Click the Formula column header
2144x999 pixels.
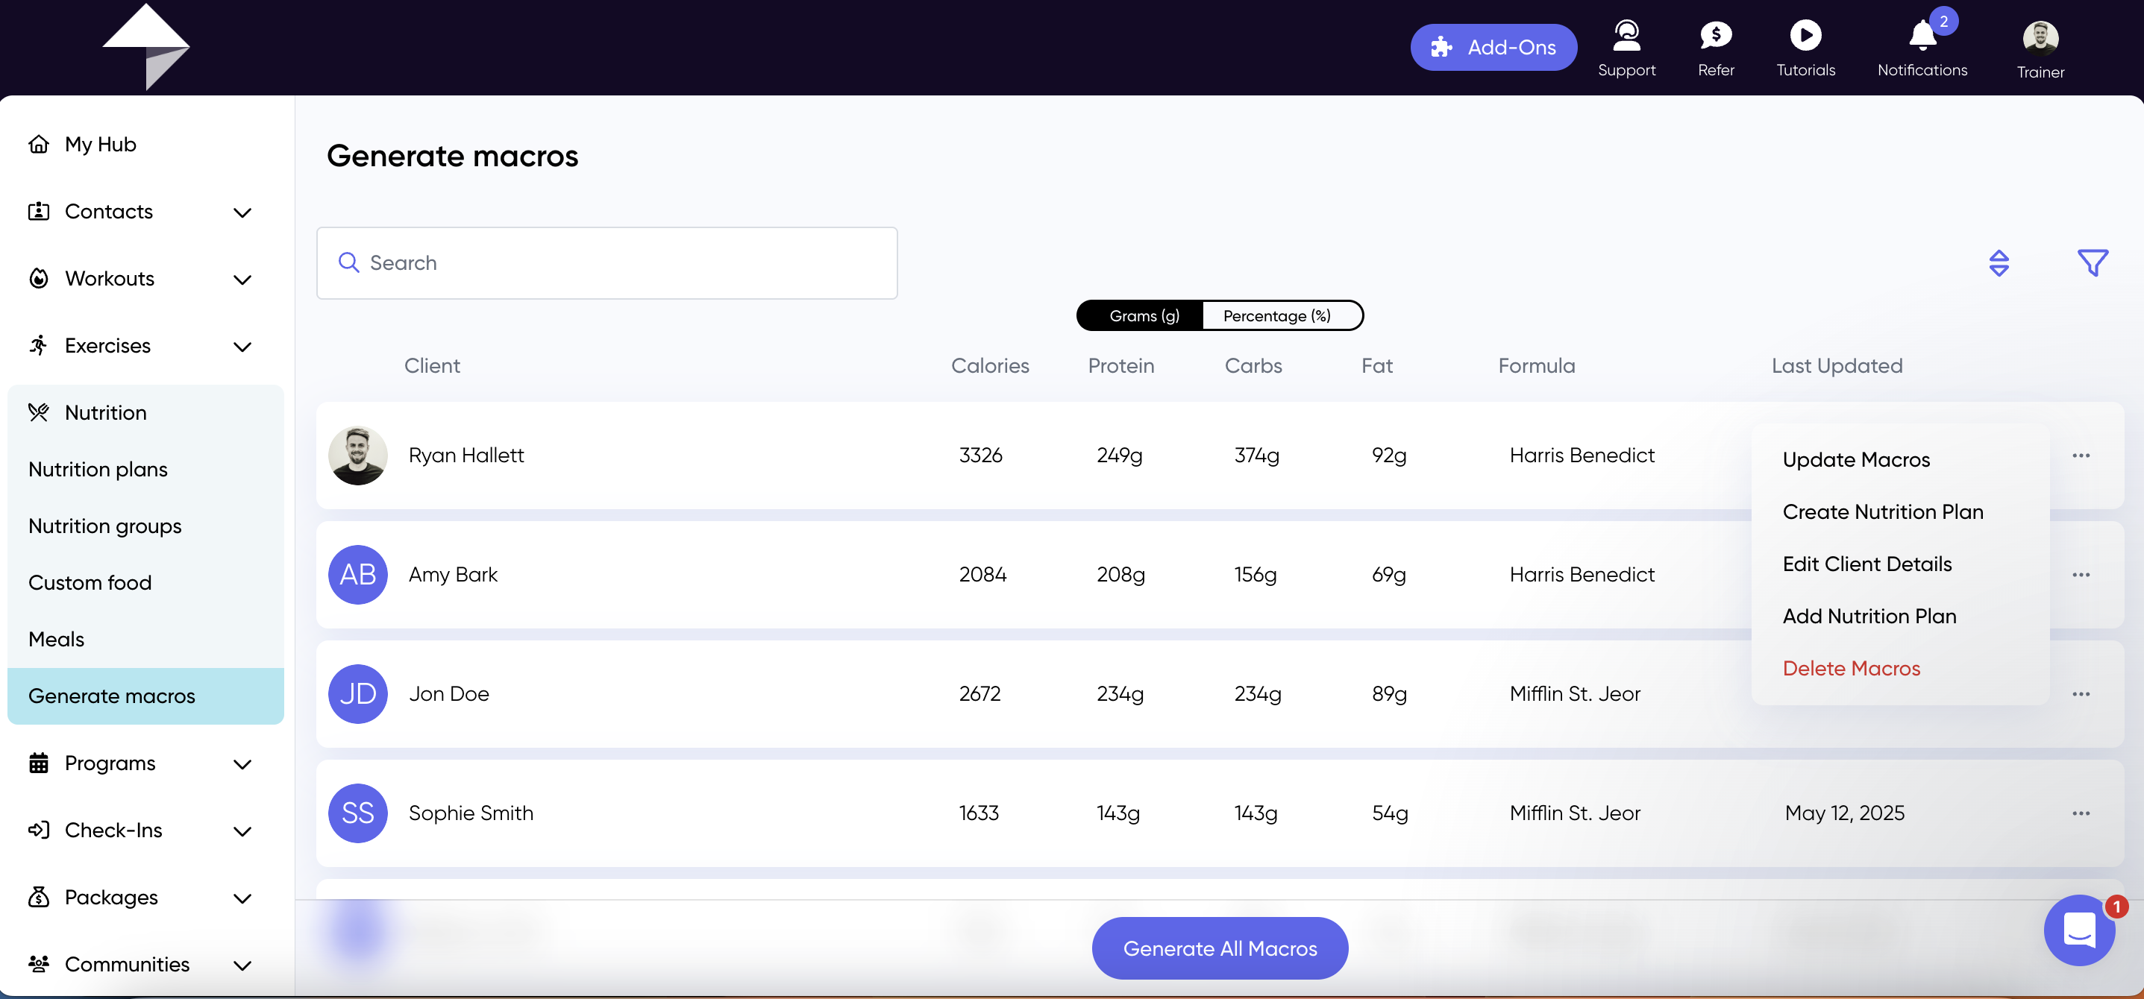pos(1537,366)
